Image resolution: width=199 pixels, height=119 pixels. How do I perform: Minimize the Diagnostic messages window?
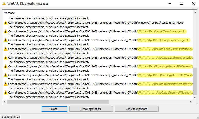pos(170,4)
